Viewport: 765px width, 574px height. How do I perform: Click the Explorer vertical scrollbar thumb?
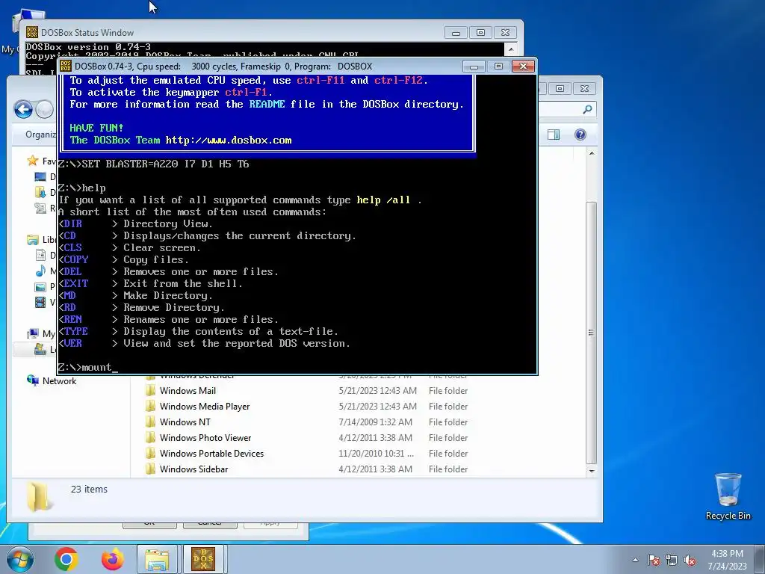[592, 332]
